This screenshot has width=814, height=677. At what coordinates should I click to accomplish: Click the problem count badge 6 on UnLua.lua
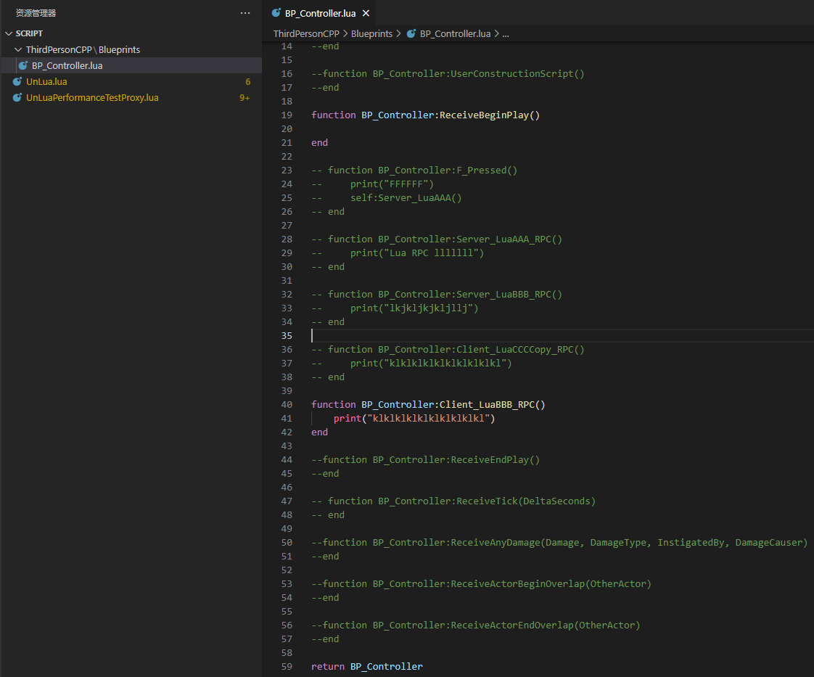[x=247, y=81]
